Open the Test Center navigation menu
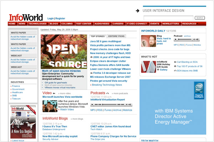The width and height of the screenshot is (214, 142). [83, 24]
